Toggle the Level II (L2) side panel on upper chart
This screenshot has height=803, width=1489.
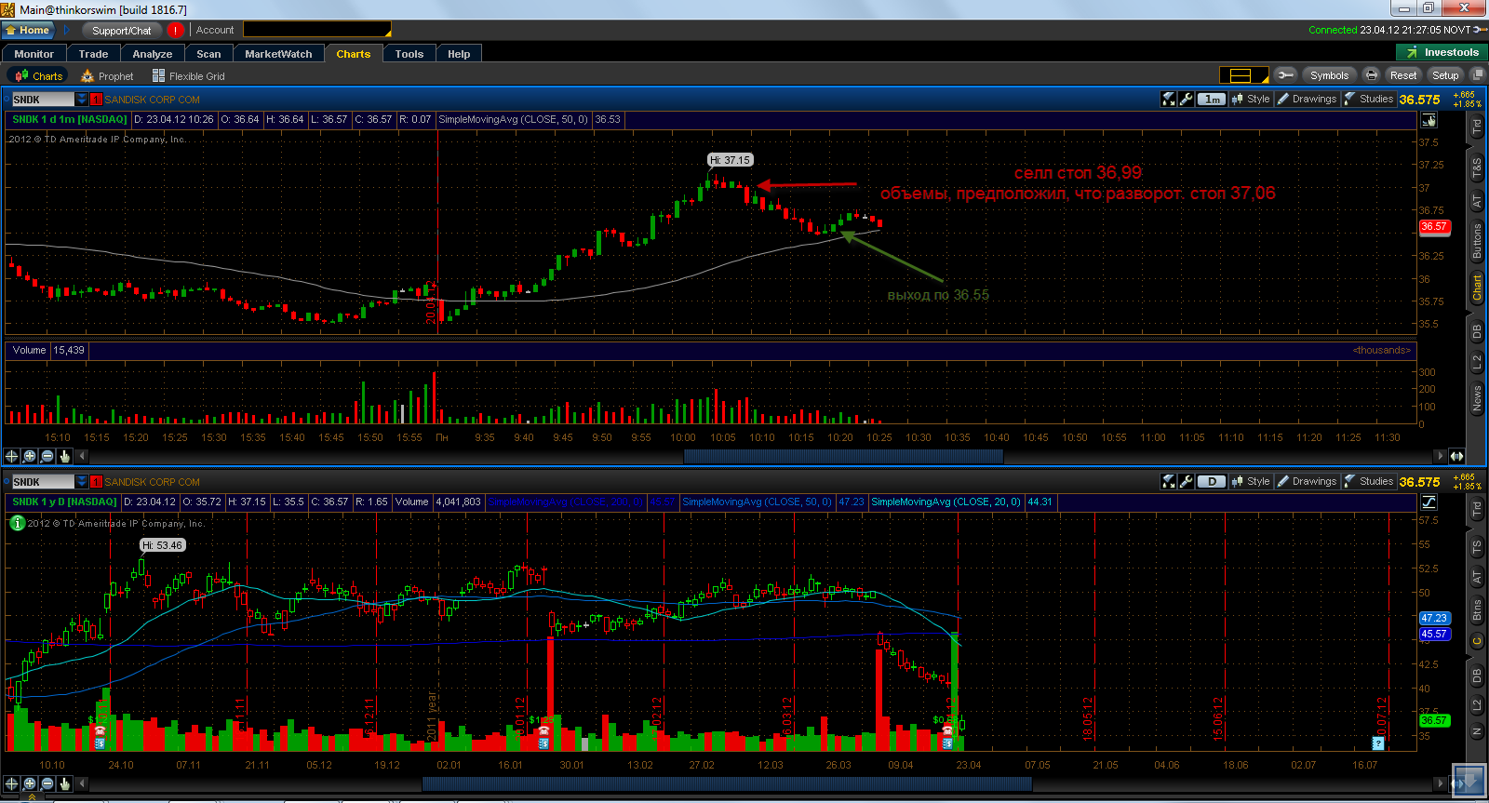[1477, 363]
